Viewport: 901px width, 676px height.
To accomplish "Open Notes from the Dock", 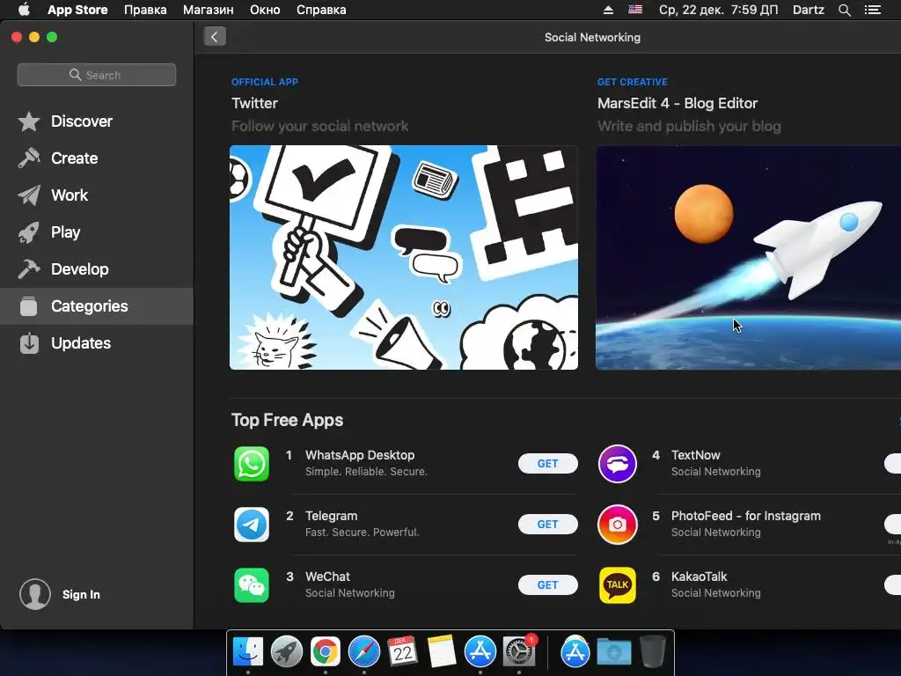I will 442,652.
